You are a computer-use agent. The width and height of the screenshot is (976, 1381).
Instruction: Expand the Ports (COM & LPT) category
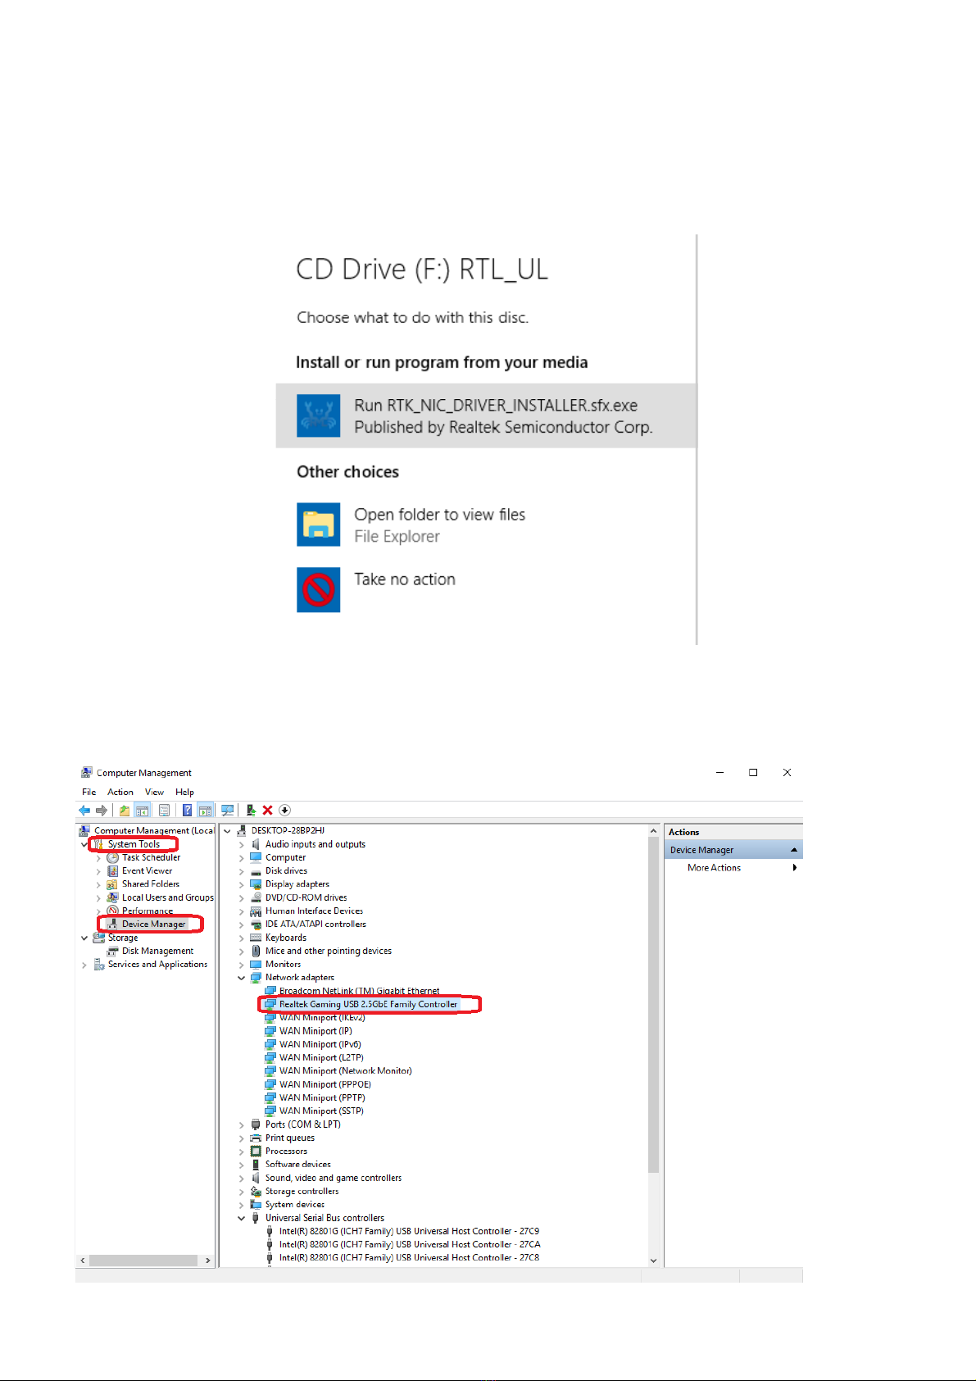coord(242,1124)
